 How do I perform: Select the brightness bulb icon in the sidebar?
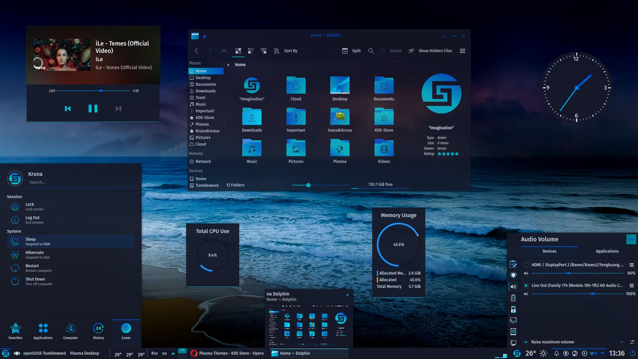513,274
